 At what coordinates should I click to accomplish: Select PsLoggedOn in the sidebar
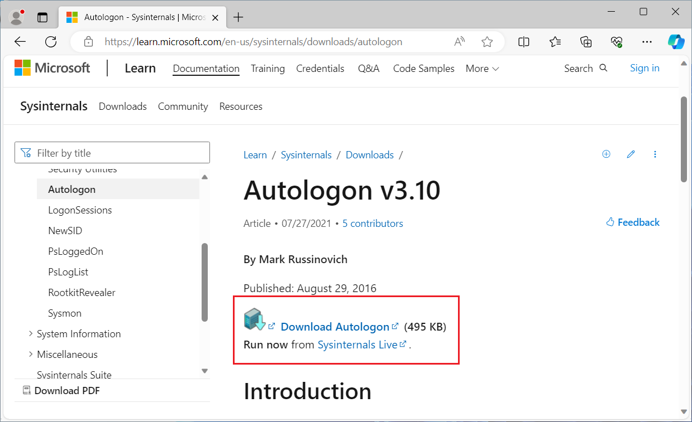pyautogui.click(x=75, y=251)
